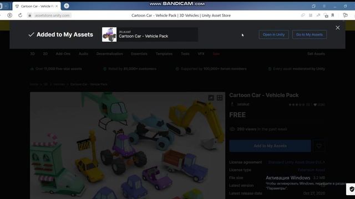Click Cartoon Car - Vehicle Pack banner title

click(x=143, y=36)
